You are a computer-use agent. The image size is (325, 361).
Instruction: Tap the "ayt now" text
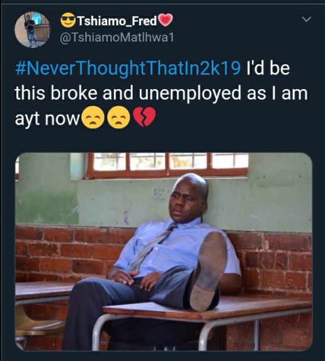pyautogui.click(x=47, y=119)
